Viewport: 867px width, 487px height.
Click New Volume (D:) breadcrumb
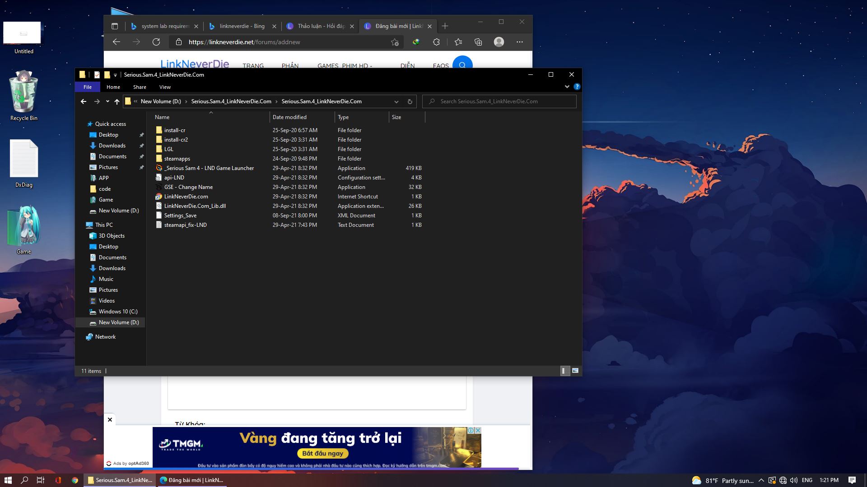click(x=160, y=101)
